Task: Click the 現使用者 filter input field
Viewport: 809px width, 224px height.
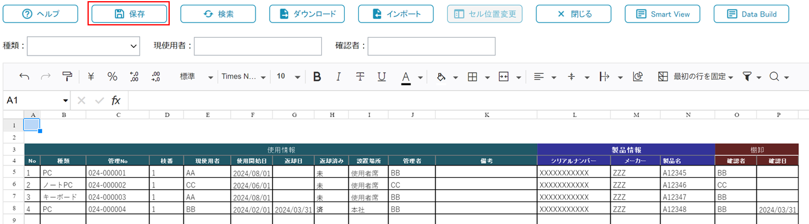Action: pos(258,46)
